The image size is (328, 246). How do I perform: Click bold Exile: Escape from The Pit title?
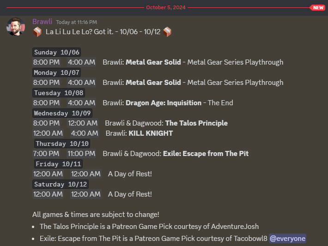coord(206,154)
